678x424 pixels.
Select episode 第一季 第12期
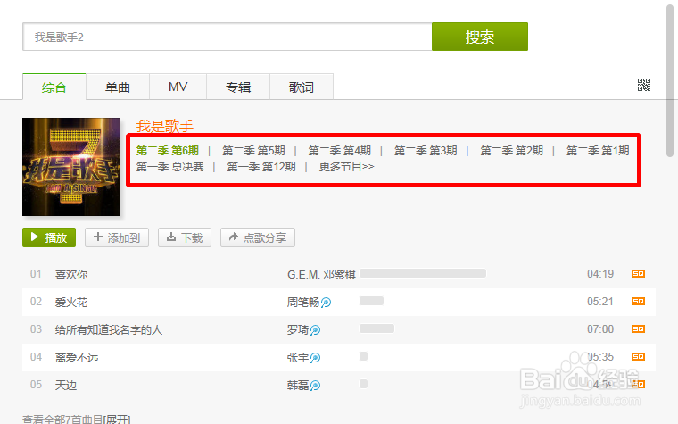(x=261, y=167)
